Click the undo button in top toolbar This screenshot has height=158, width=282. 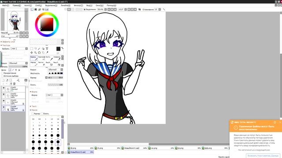(x=69, y=9)
